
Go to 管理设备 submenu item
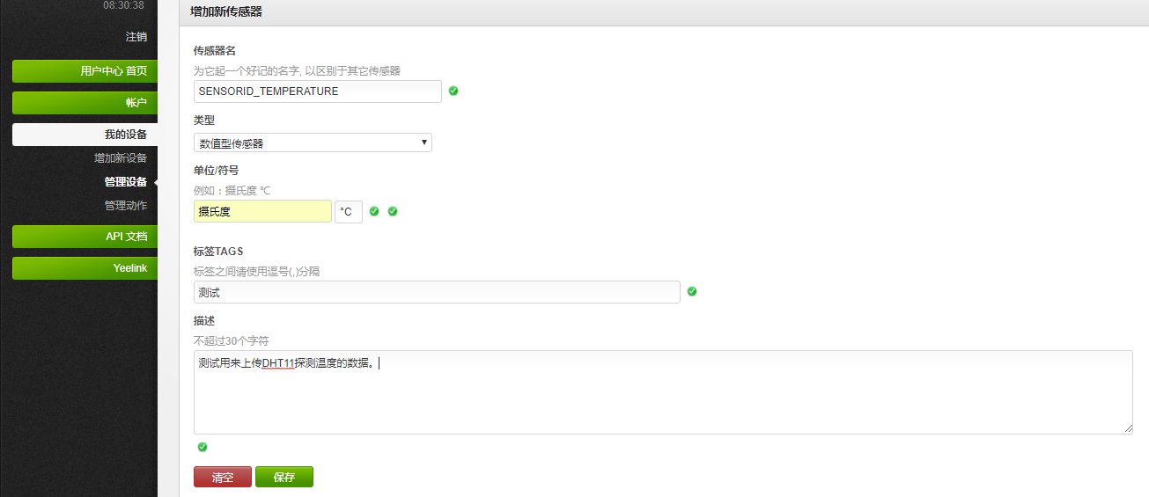click(126, 182)
